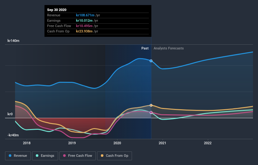
Task: Click the Cash From Op label in tooltip
Action: [x=58, y=31]
